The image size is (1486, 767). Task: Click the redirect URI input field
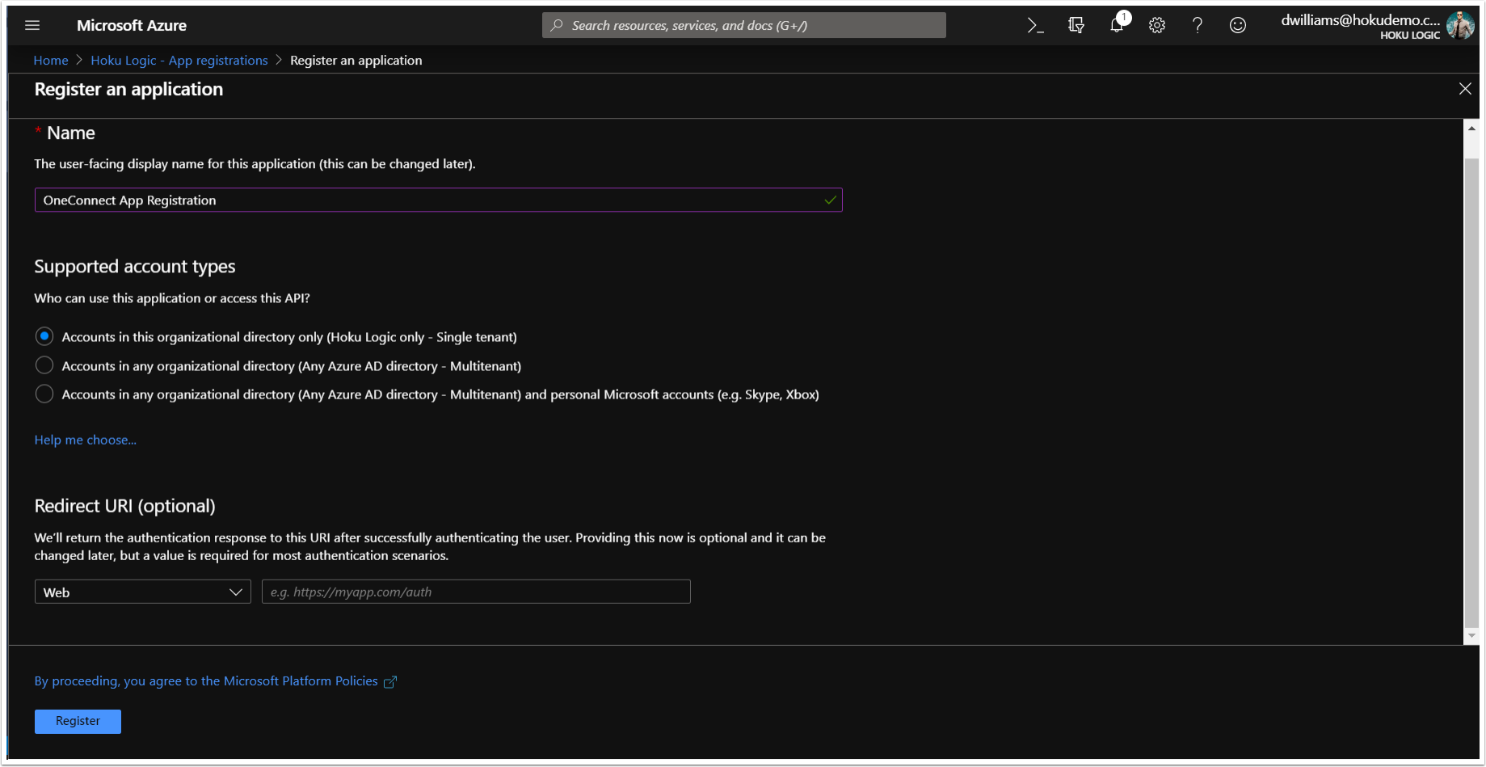[x=476, y=592]
